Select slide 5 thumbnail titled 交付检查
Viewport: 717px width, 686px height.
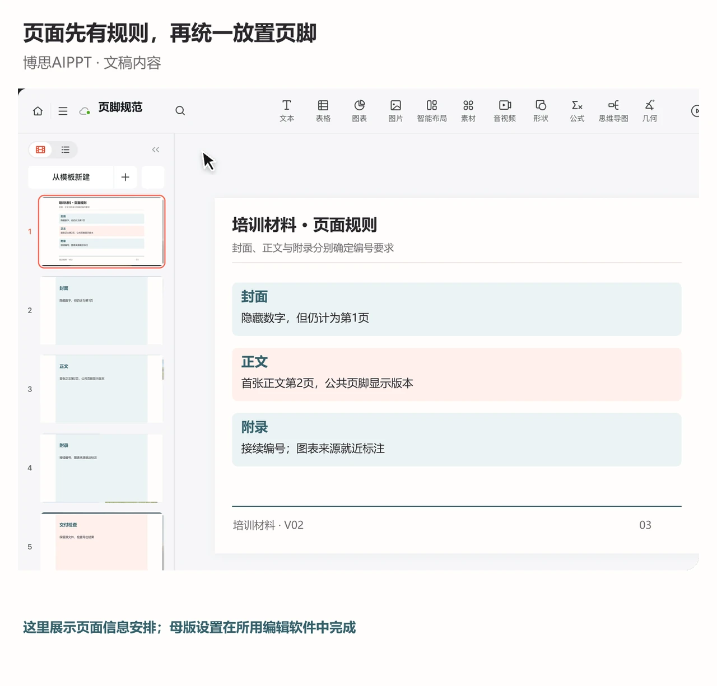(x=101, y=542)
